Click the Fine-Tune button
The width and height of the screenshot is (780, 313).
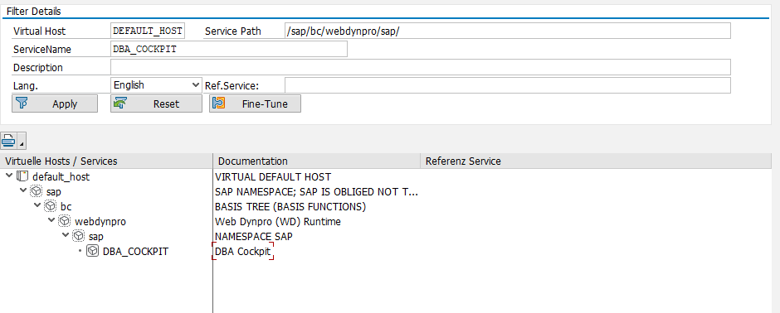(256, 104)
